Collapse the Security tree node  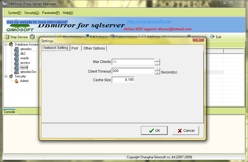[6, 76]
